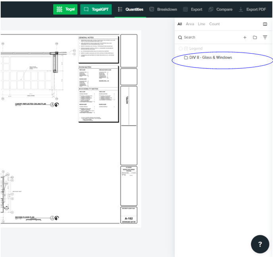Click the Search field in quantities panel
This screenshot has height=257, width=273.
[x=206, y=37]
